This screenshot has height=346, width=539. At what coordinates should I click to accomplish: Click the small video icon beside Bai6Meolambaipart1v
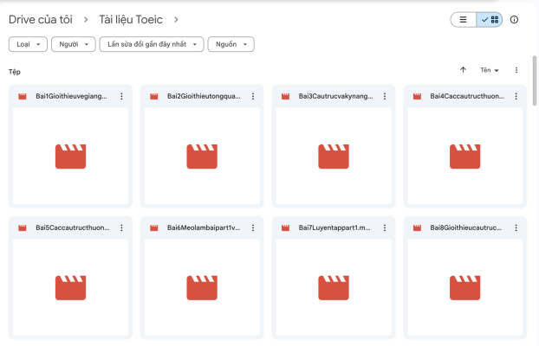(x=154, y=227)
